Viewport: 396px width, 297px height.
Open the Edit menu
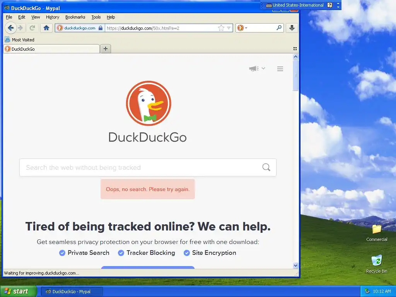coord(22,17)
